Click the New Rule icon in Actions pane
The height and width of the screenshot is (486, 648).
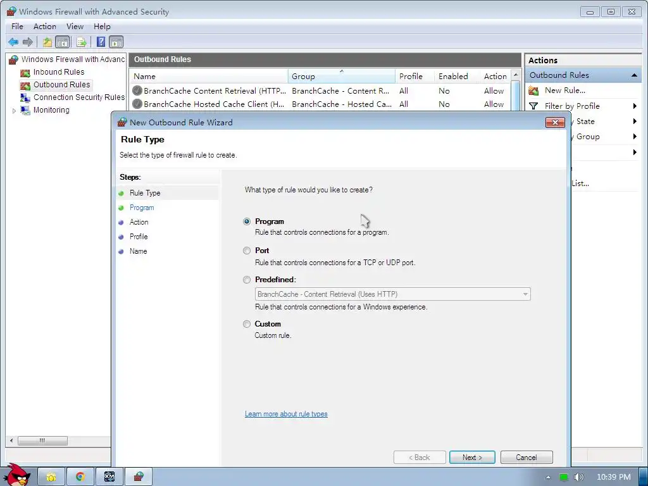tap(533, 90)
